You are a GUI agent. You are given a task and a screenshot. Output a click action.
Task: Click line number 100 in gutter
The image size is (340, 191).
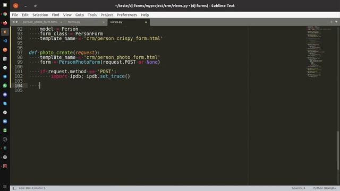[19, 67]
